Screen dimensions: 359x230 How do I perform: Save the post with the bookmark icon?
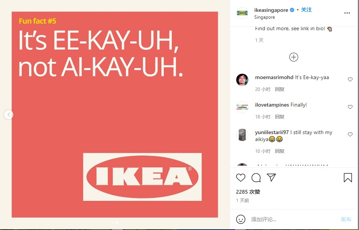click(x=347, y=177)
